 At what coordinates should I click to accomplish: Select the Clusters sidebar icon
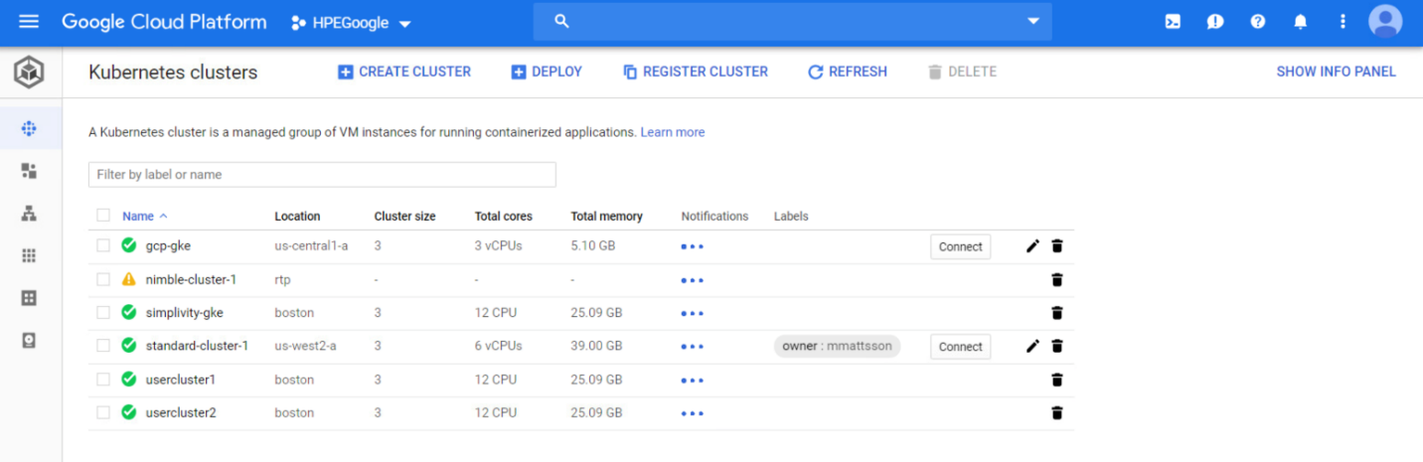coord(29,128)
